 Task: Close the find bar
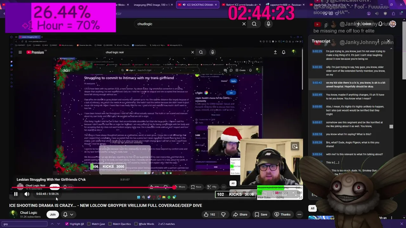(x=402, y=224)
